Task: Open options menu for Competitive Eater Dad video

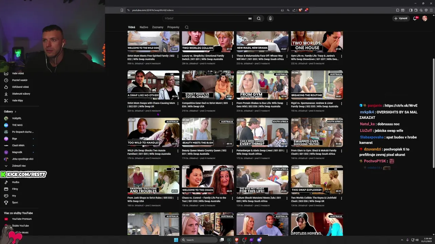Action: coord(232,103)
